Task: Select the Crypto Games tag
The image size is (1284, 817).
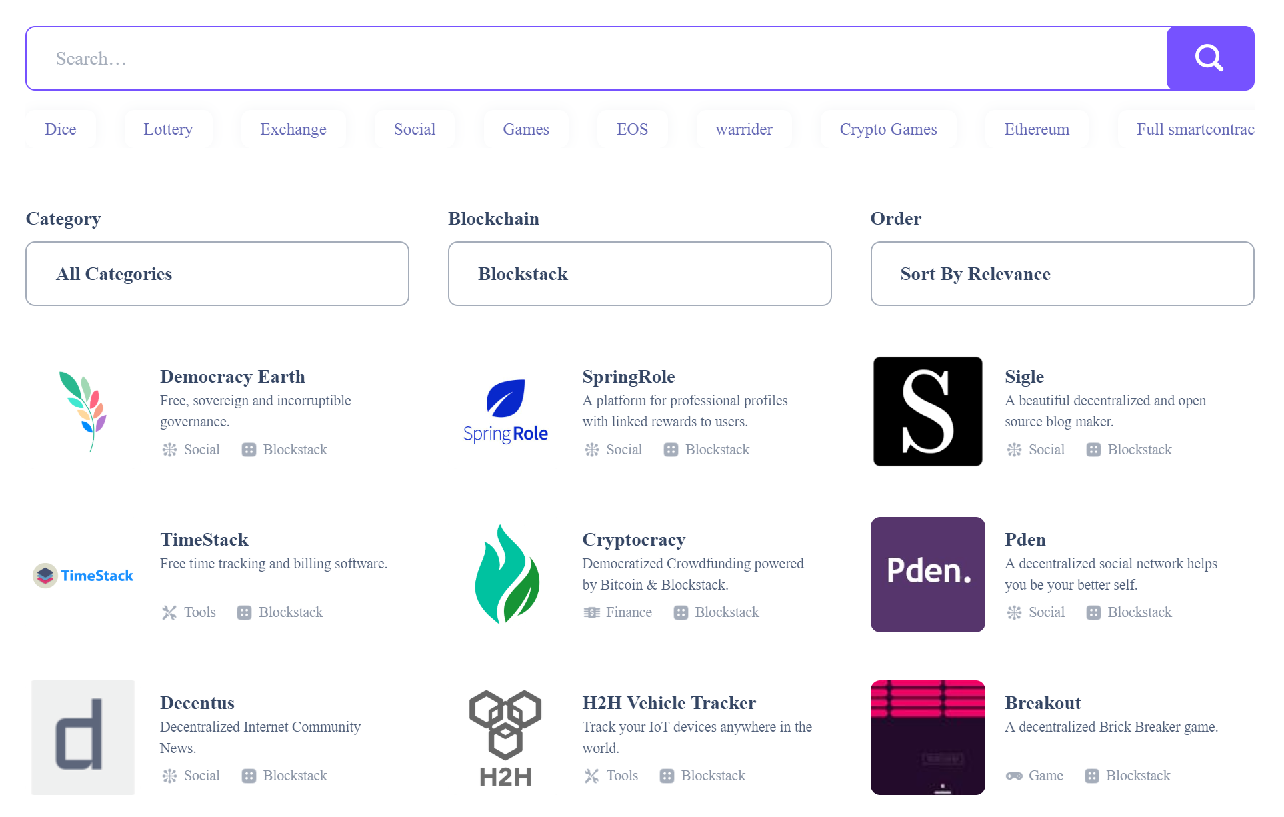Action: click(x=888, y=129)
